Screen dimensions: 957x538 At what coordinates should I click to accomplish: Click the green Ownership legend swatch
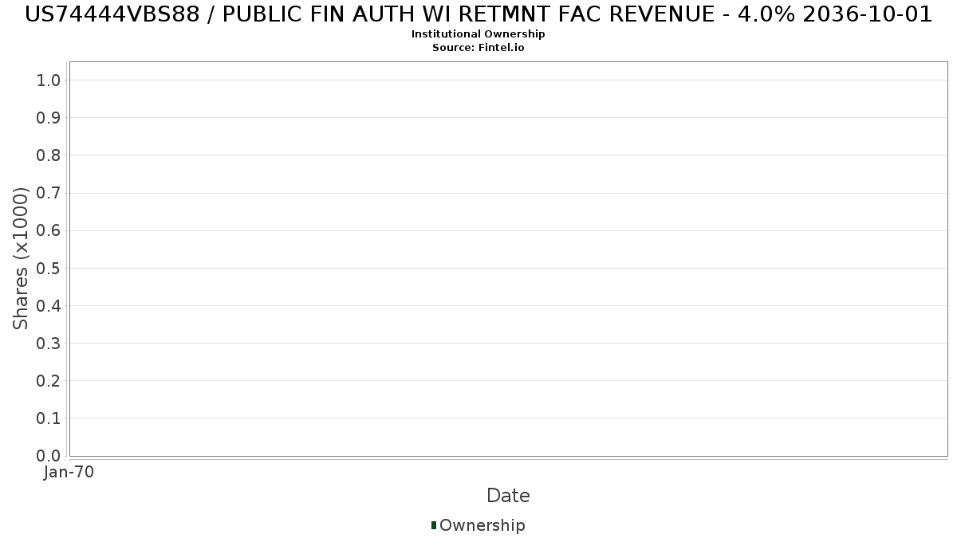(434, 525)
